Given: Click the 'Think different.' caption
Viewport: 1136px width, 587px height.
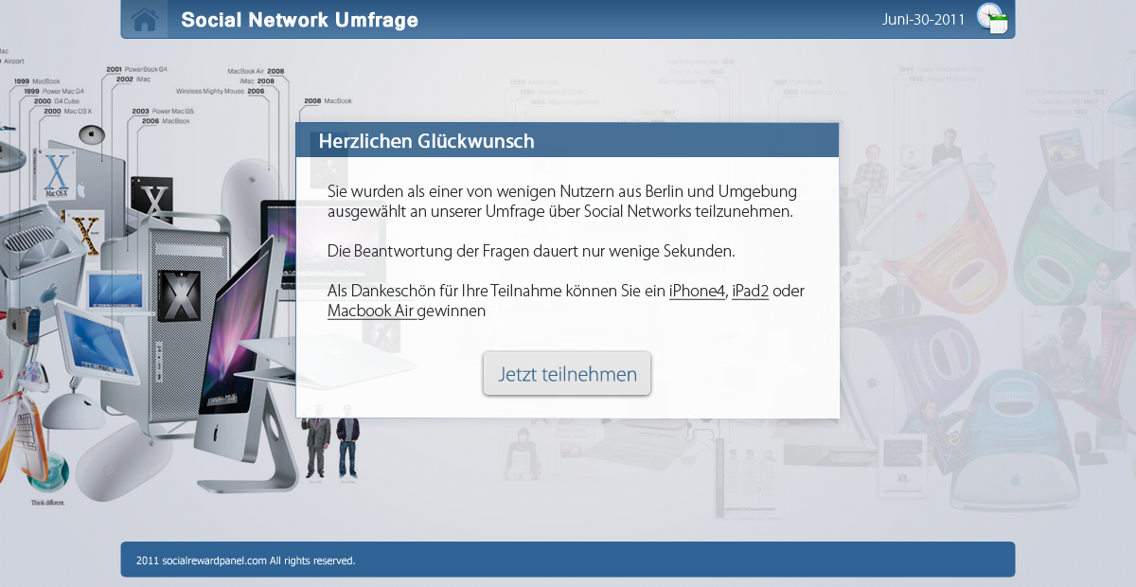Looking at the screenshot, I should click(x=48, y=503).
